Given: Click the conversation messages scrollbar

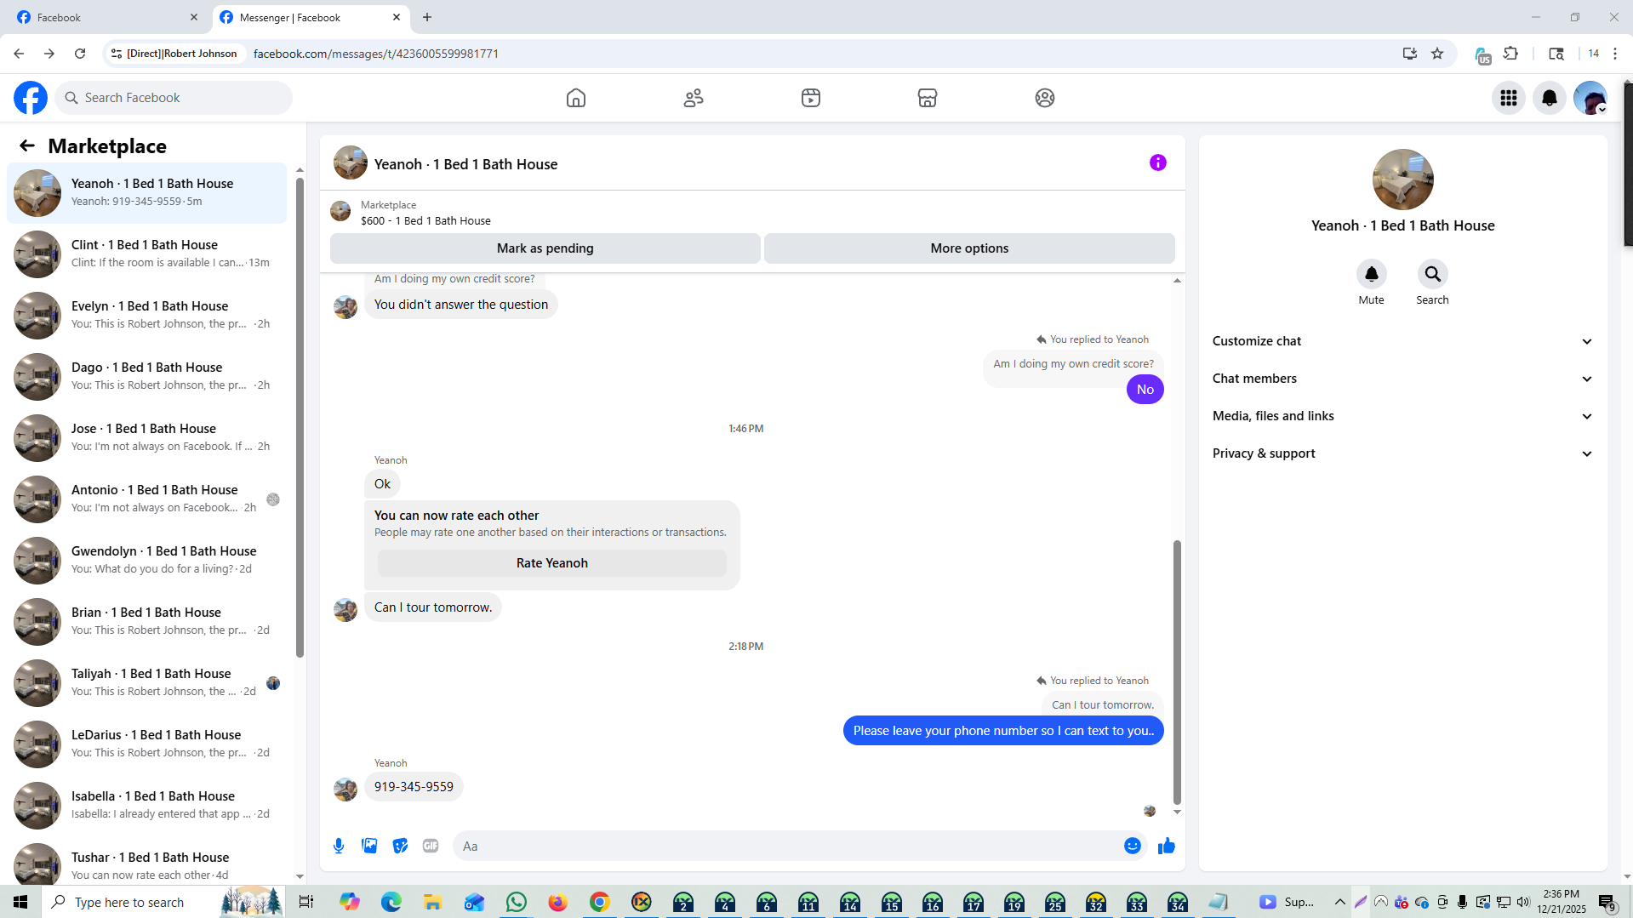Looking at the screenshot, I should [x=1177, y=672].
